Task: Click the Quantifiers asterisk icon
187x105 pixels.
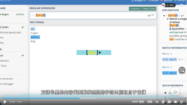Action: click(165, 93)
